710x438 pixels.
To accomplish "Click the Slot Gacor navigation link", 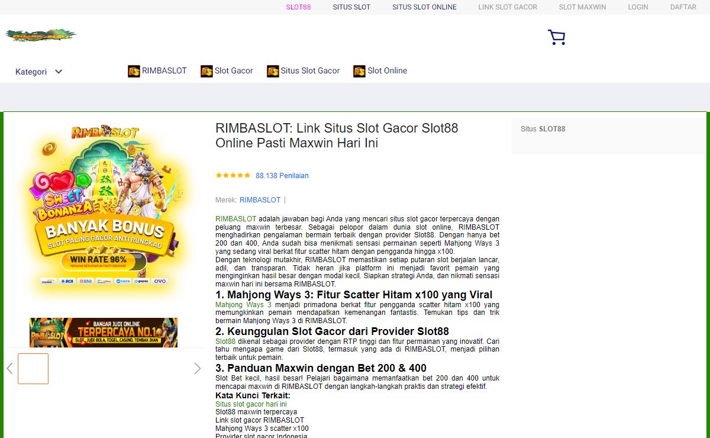I will point(234,70).
